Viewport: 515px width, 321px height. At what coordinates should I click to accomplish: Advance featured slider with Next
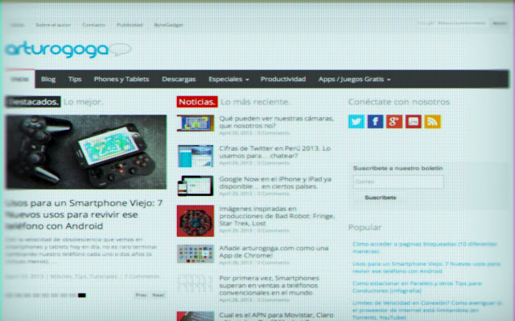point(158,295)
